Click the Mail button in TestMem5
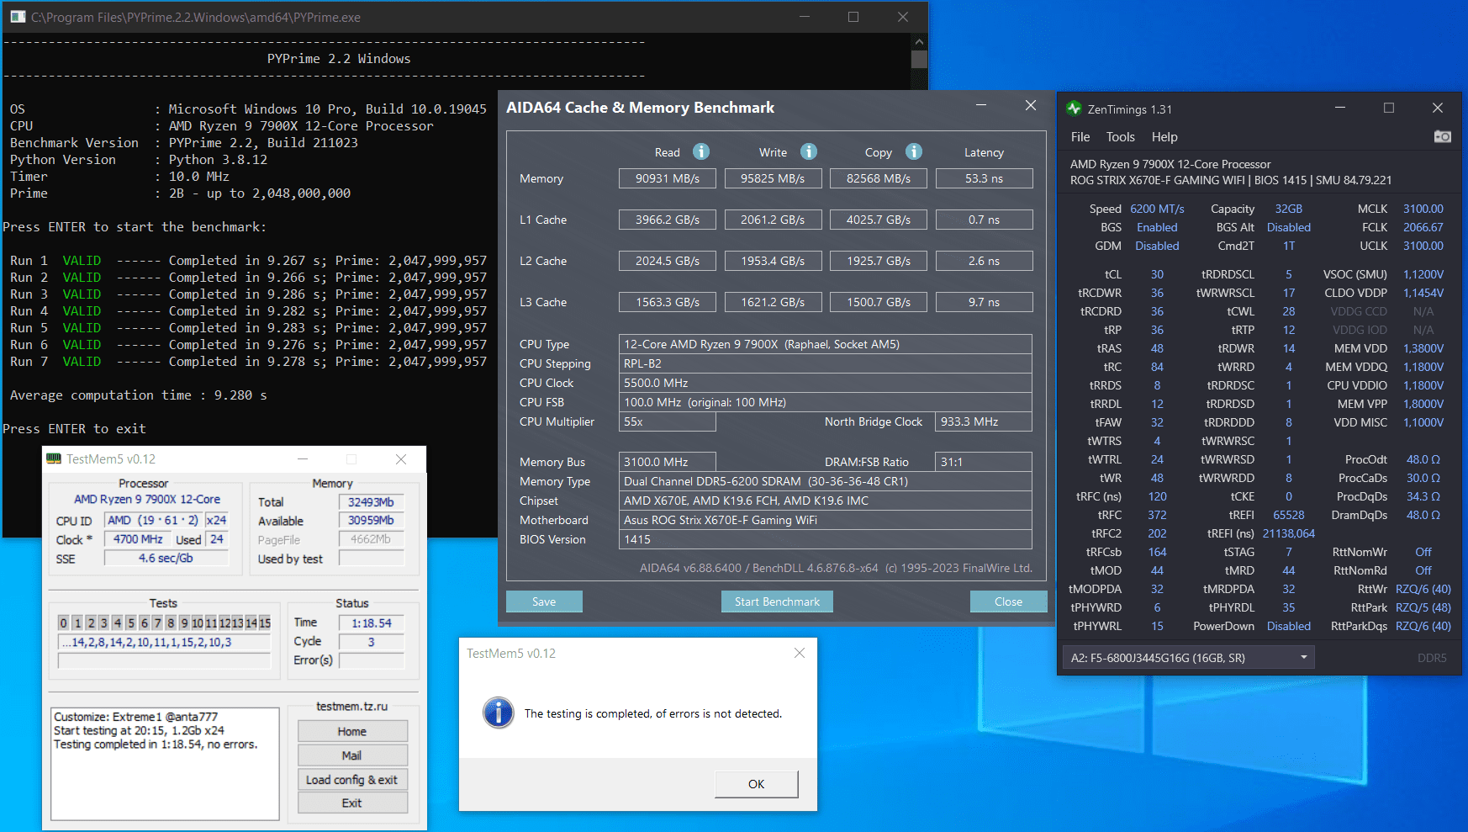 [352, 755]
